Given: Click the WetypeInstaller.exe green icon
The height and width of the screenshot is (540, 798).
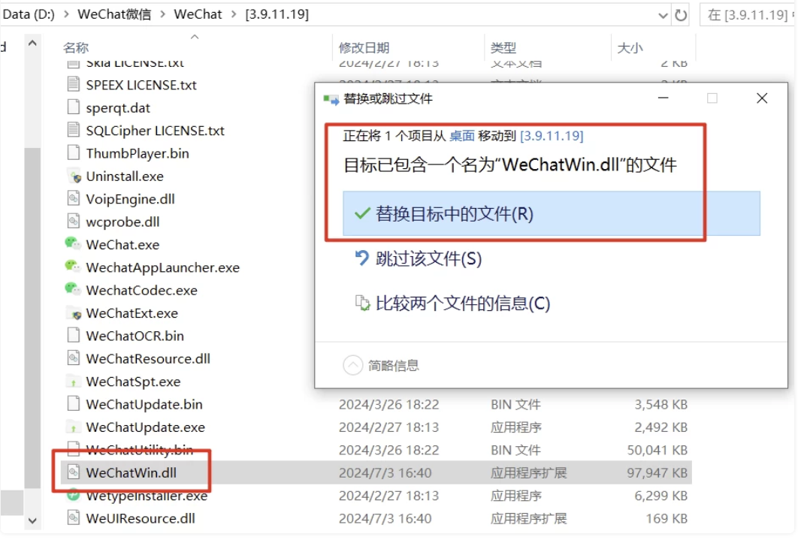Looking at the screenshot, I should 73,496.
